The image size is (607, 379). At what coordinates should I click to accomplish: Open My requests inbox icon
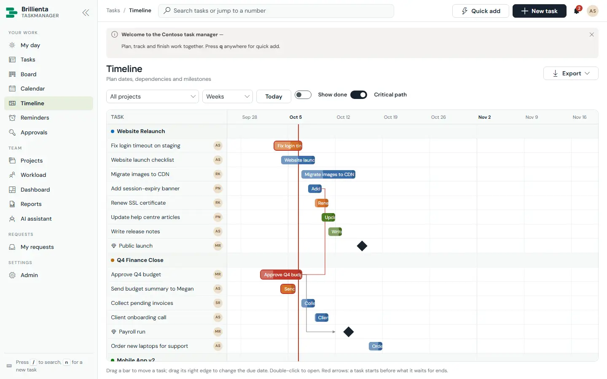12,247
